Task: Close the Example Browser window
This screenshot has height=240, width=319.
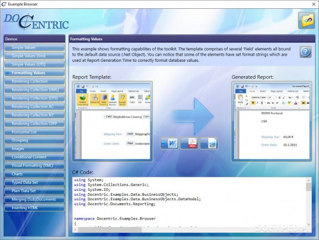Action: 313,4
